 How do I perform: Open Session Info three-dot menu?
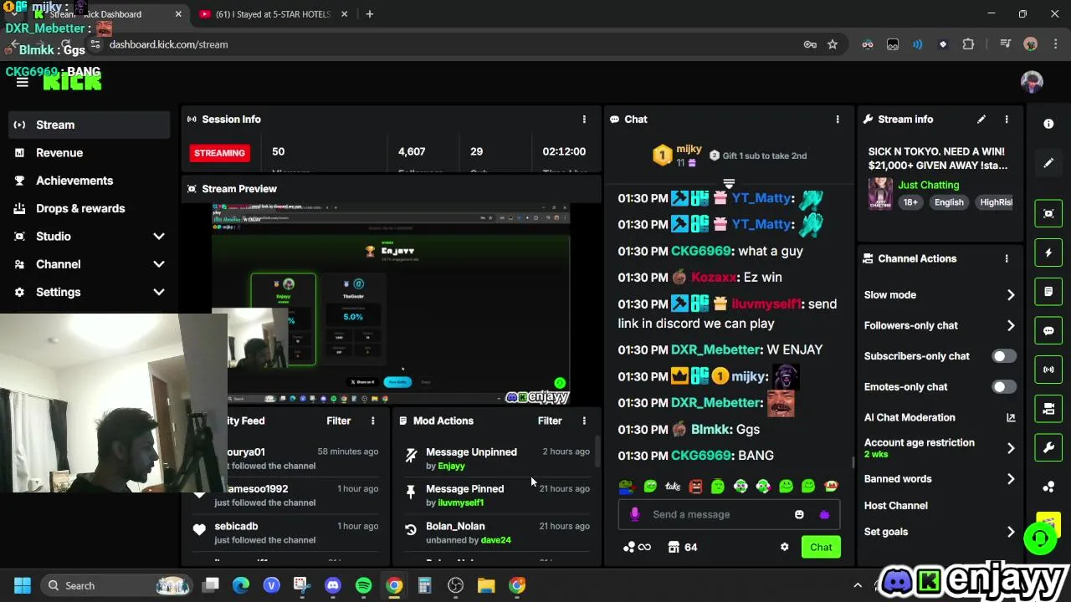tap(584, 120)
